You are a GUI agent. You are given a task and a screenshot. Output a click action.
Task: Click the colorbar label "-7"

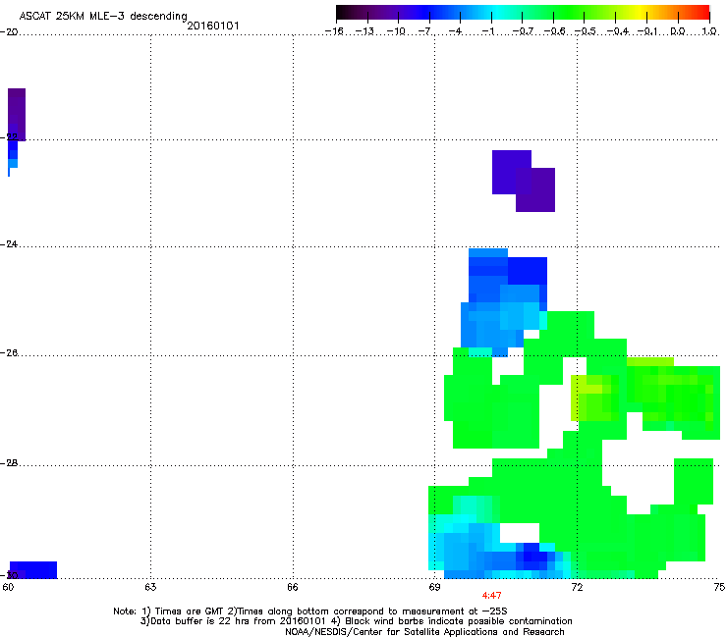pos(426,31)
